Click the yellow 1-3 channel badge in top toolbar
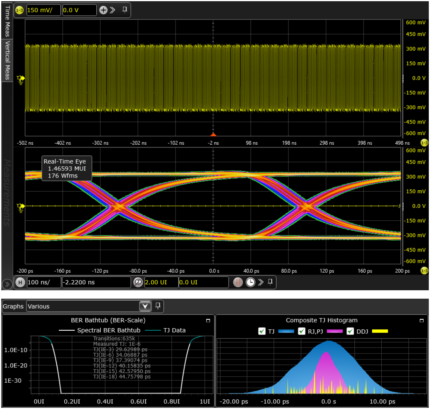 tap(19, 10)
